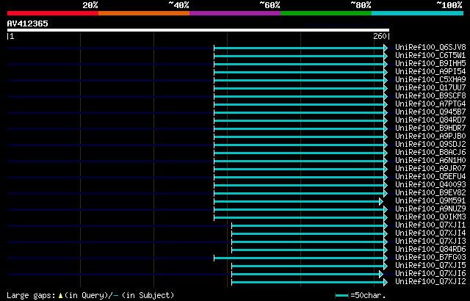Image resolution: width=470 pixels, height=301 pixels.
Task: Click the UniRef100_Q6SJV8 hit label
Action: (x=430, y=47)
